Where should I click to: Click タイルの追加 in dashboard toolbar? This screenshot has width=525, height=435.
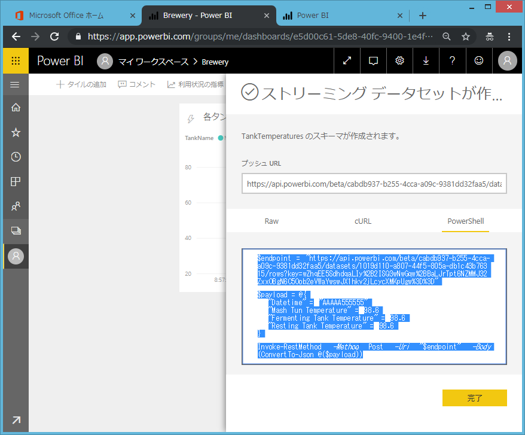[81, 84]
